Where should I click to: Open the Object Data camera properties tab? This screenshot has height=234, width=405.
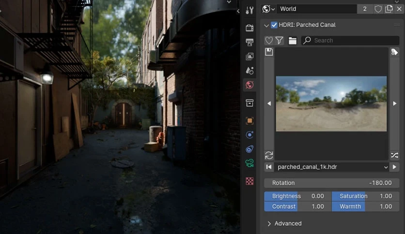249,163
